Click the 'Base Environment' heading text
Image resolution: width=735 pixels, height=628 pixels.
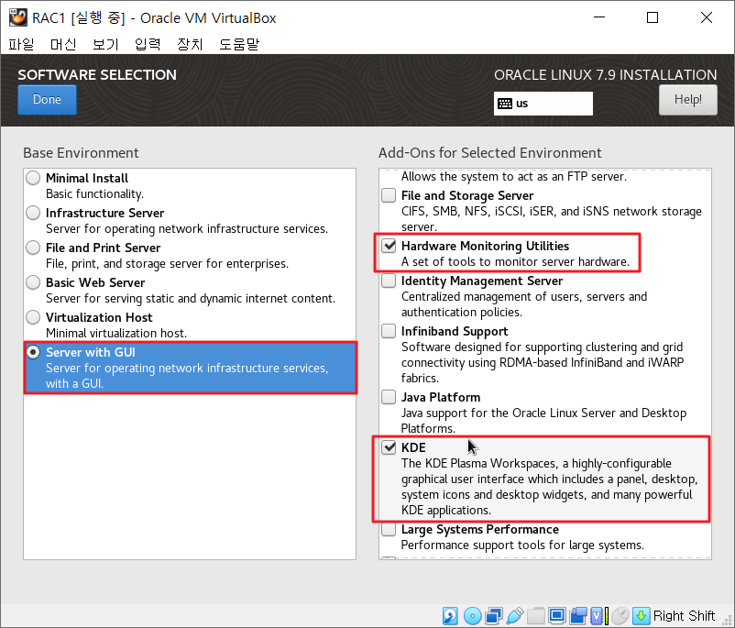point(81,153)
